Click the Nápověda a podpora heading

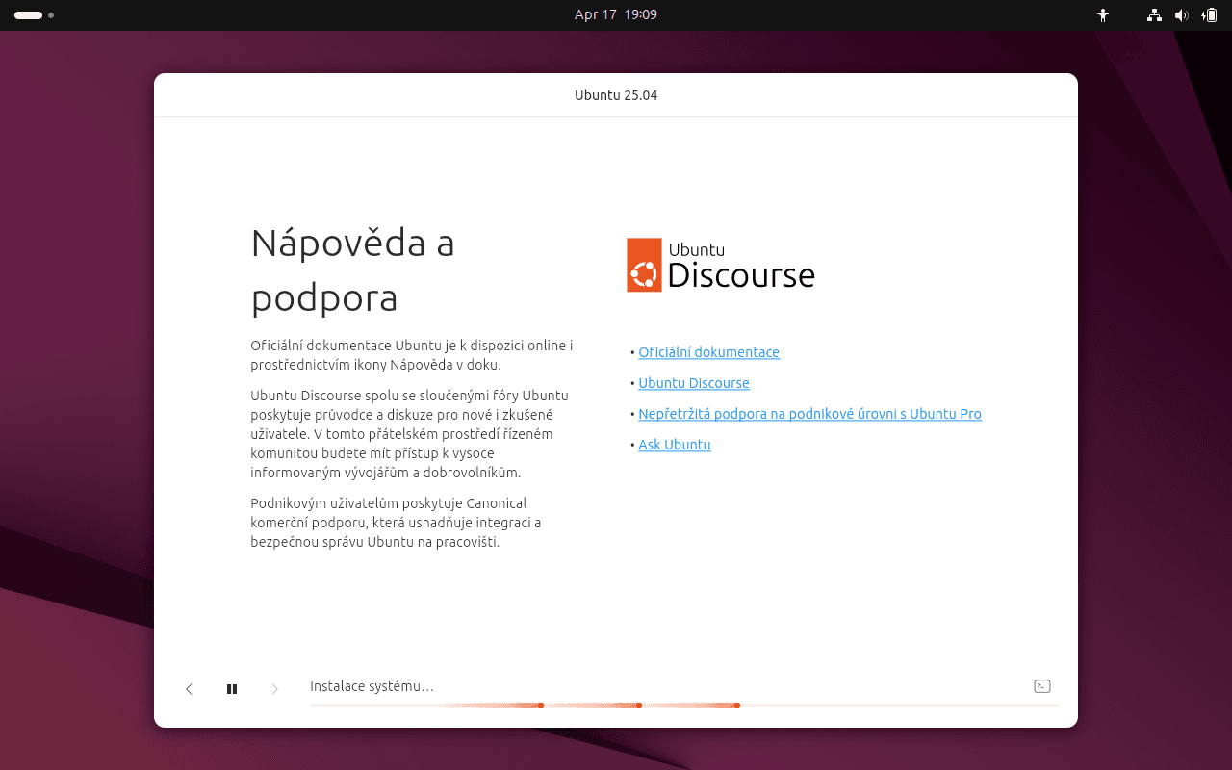click(352, 270)
